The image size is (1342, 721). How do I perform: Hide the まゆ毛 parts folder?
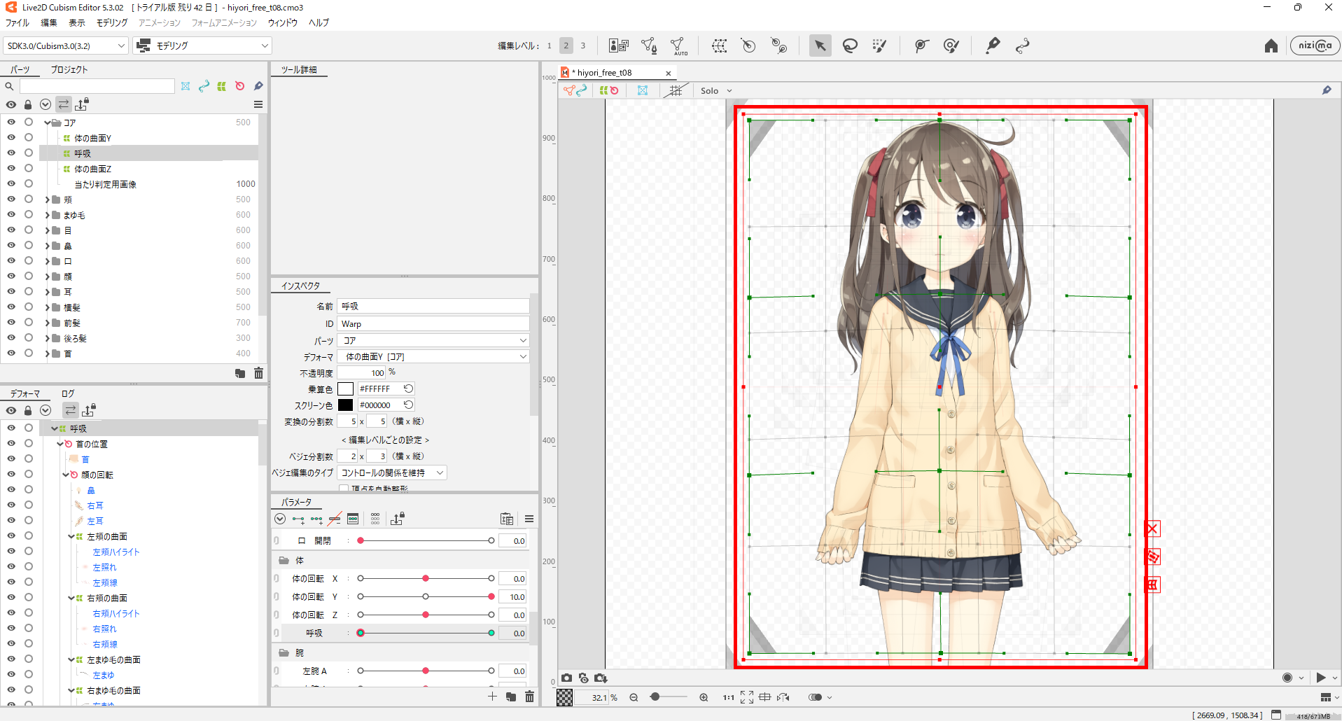click(x=11, y=214)
